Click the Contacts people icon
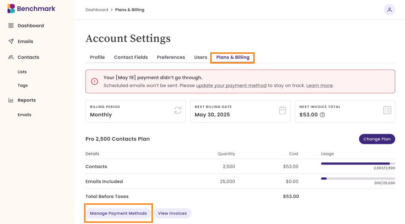Image resolution: width=405 pixels, height=224 pixels. click(11, 57)
